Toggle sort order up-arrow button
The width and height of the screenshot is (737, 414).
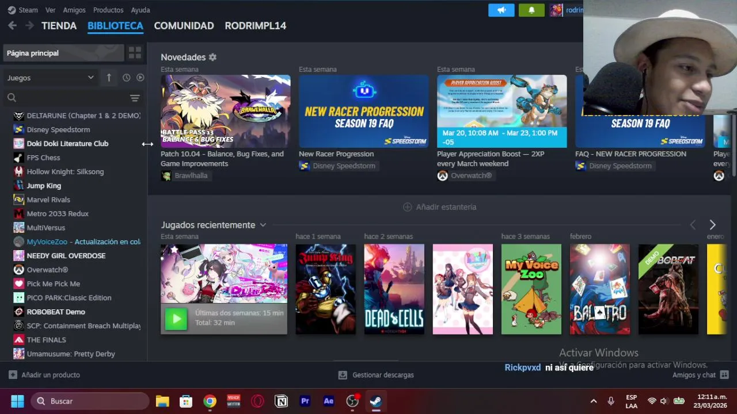point(109,78)
